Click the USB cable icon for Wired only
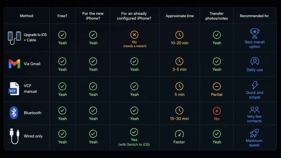281x158 pixels. 14,136
